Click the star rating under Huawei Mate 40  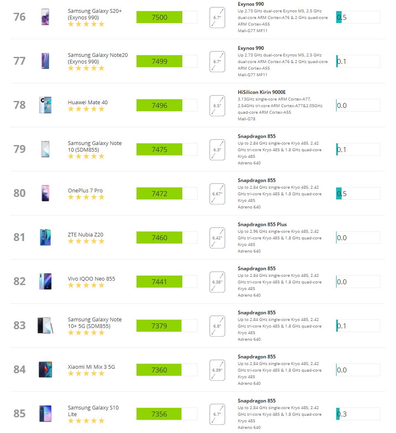[x=86, y=109]
